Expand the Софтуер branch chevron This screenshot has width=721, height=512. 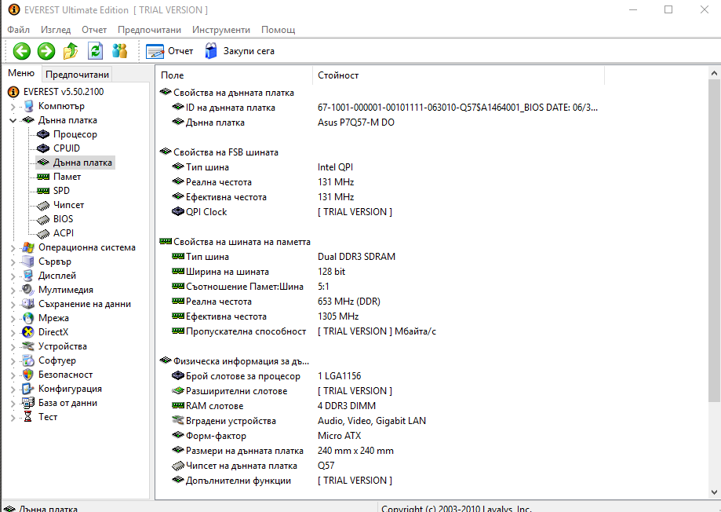(x=13, y=361)
